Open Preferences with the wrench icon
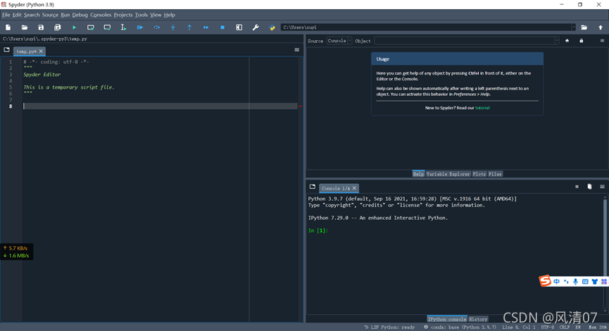Screen dimensions: 609x331 [x=256, y=27]
